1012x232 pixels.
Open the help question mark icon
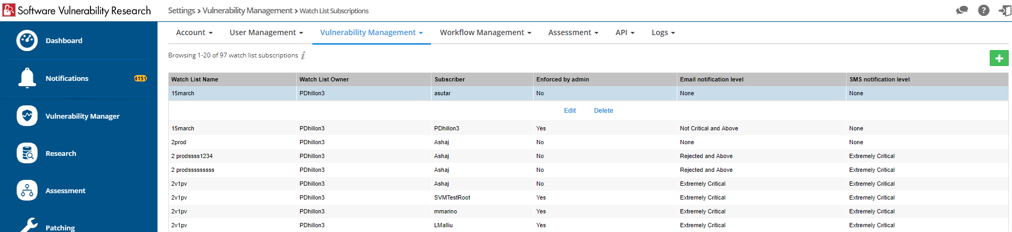tap(984, 10)
